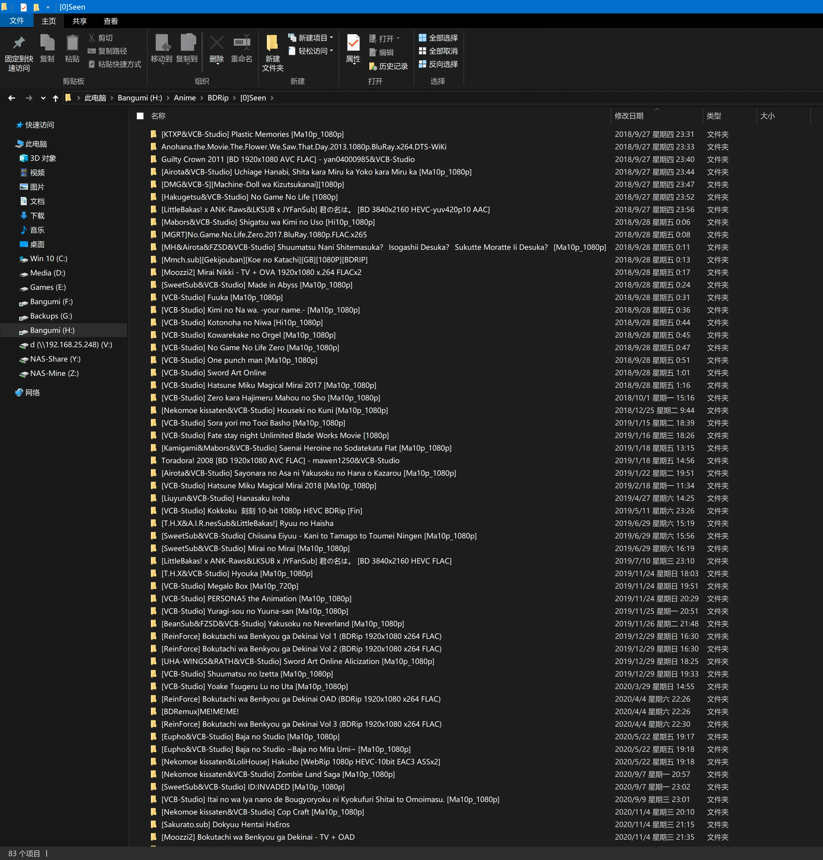Click the Copy (复制) ribbon icon
823x860 pixels.
pyautogui.click(x=48, y=43)
